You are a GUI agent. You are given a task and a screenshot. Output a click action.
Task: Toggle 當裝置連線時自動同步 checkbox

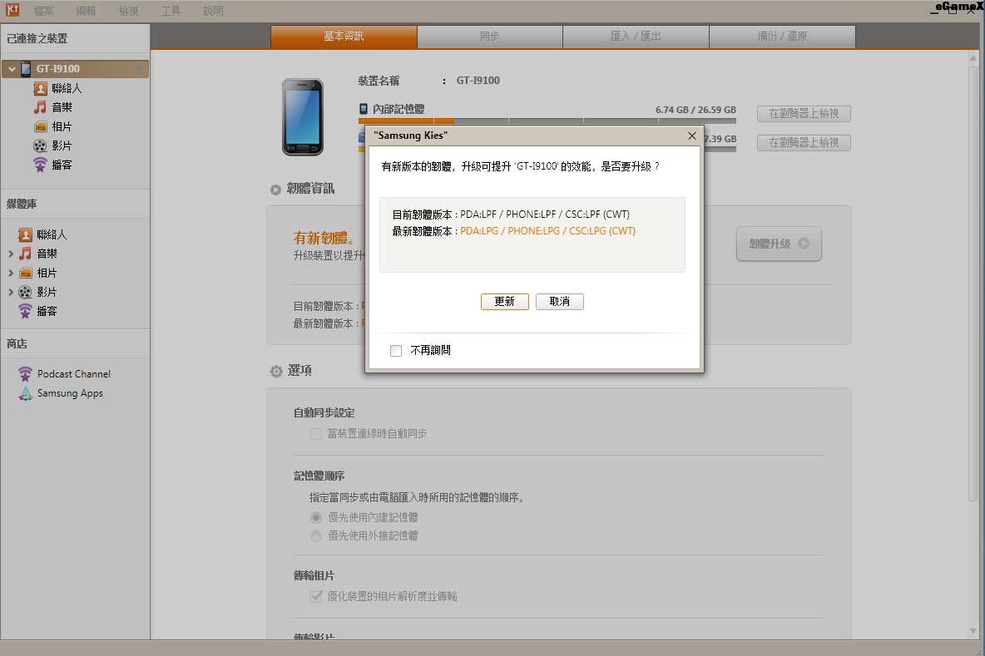(316, 434)
